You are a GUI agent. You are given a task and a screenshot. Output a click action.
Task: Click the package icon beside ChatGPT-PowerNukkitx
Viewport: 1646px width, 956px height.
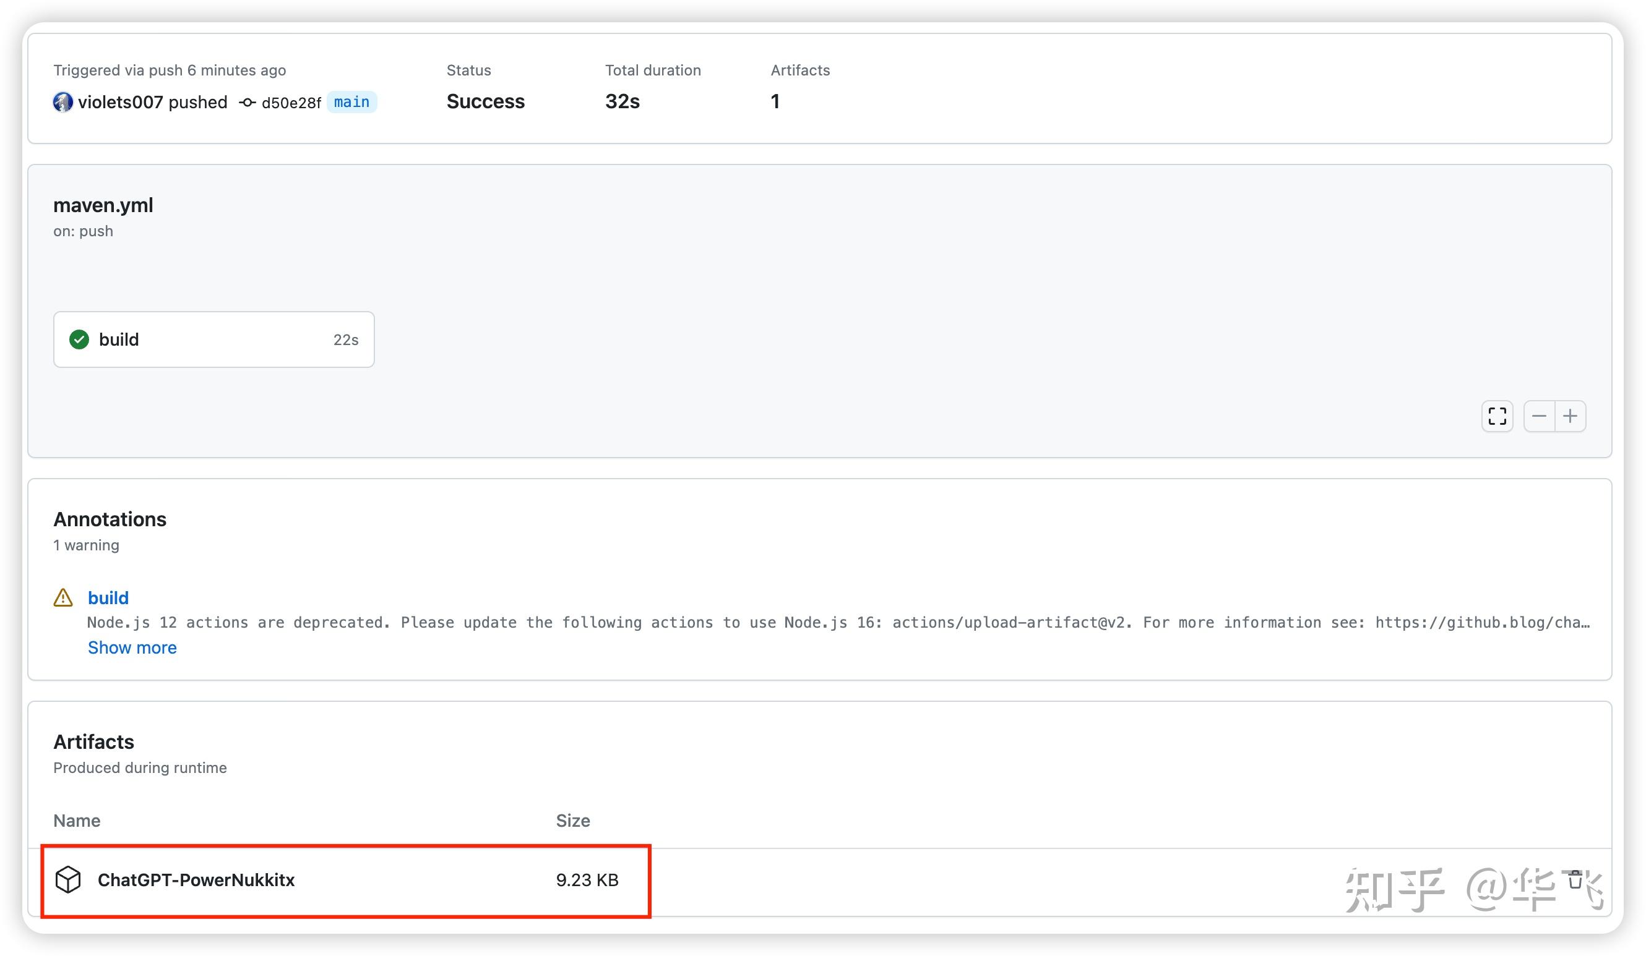(68, 881)
